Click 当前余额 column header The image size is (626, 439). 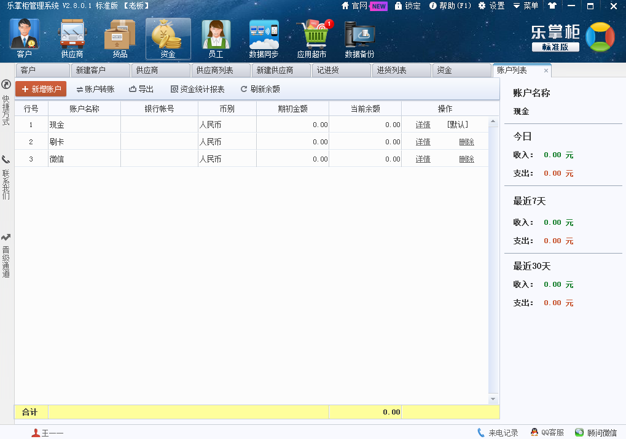point(366,109)
